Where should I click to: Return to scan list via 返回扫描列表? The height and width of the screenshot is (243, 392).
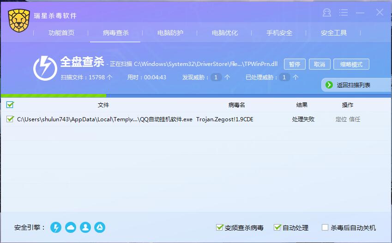(356, 85)
